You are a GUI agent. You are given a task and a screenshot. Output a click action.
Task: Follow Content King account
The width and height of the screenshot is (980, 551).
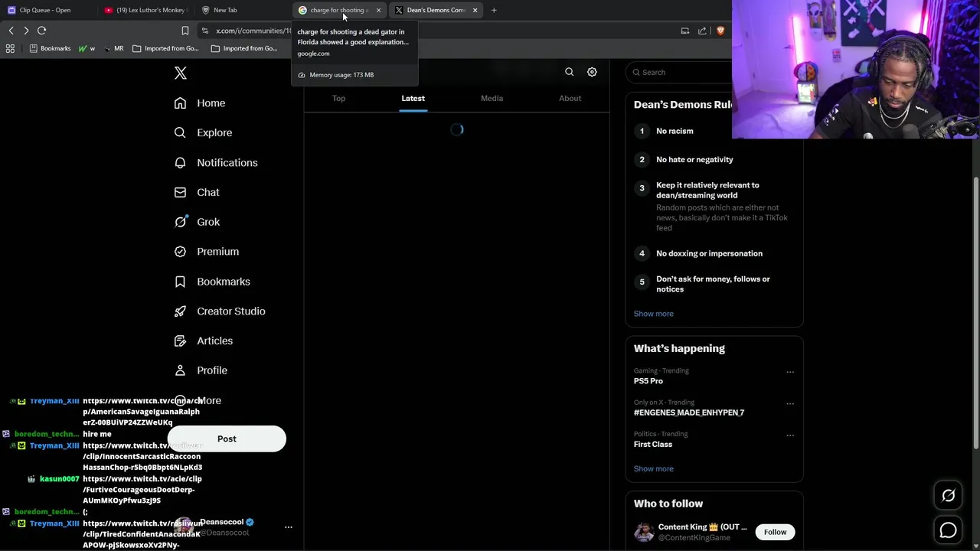[x=775, y=532]
